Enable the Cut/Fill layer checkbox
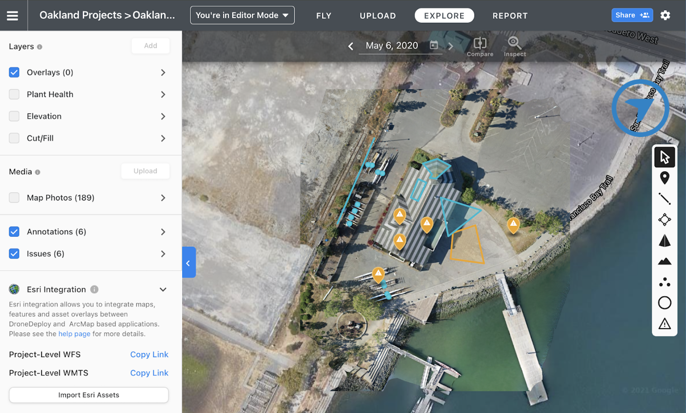686x413 pixels. click(14, 138)
